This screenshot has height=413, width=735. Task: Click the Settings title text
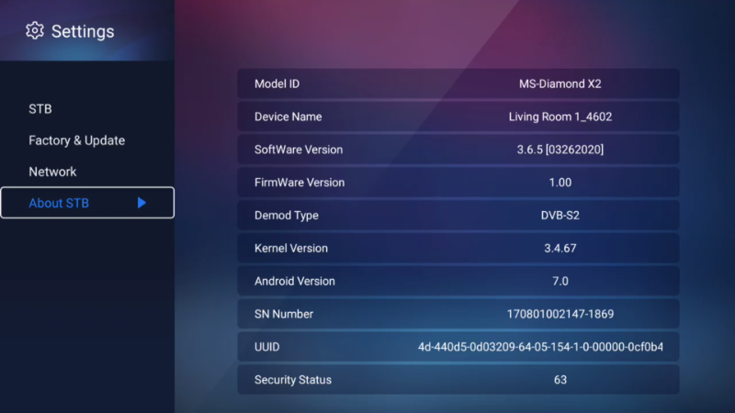coord(83,31)
